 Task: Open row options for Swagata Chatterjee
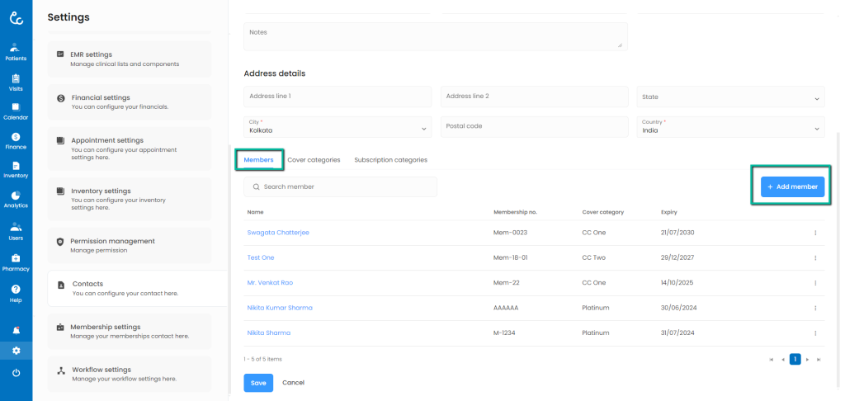pos(814,233)
